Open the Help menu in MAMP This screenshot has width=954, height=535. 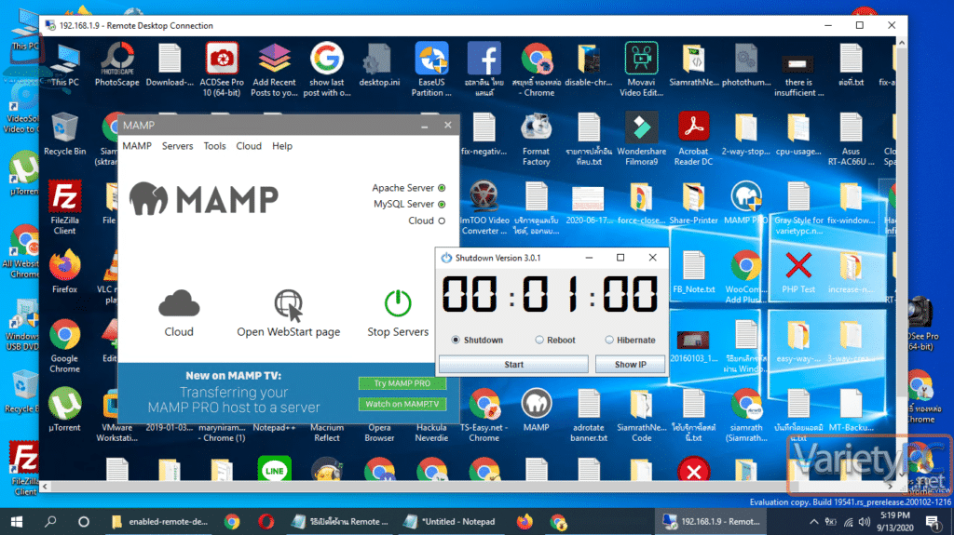[x=281, y=146]
